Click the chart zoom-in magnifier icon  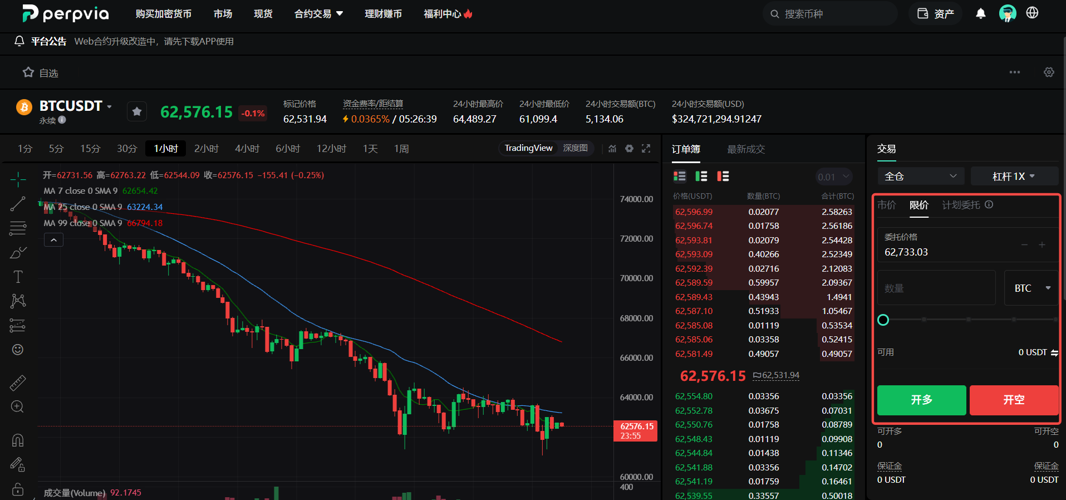18,406
